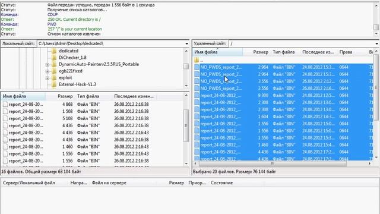Sort remote files by Последнее из... column
The width and height of the screenshot is (380, 214).
click(318, 52)
